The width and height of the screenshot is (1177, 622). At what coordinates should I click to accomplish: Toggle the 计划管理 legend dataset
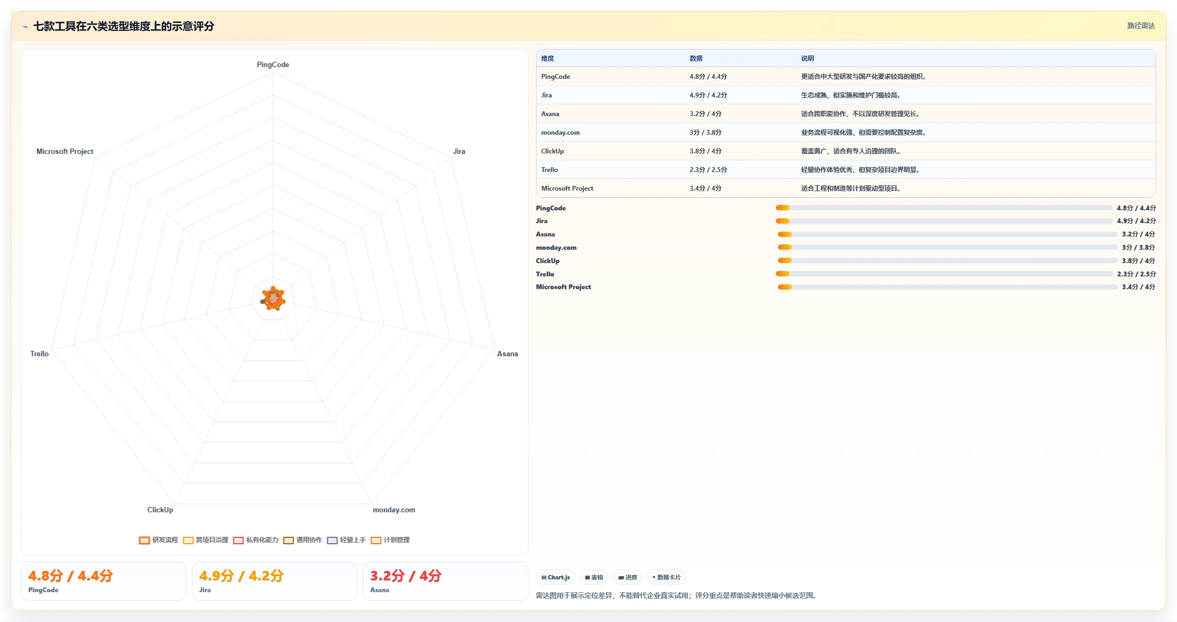coord(390,540)
